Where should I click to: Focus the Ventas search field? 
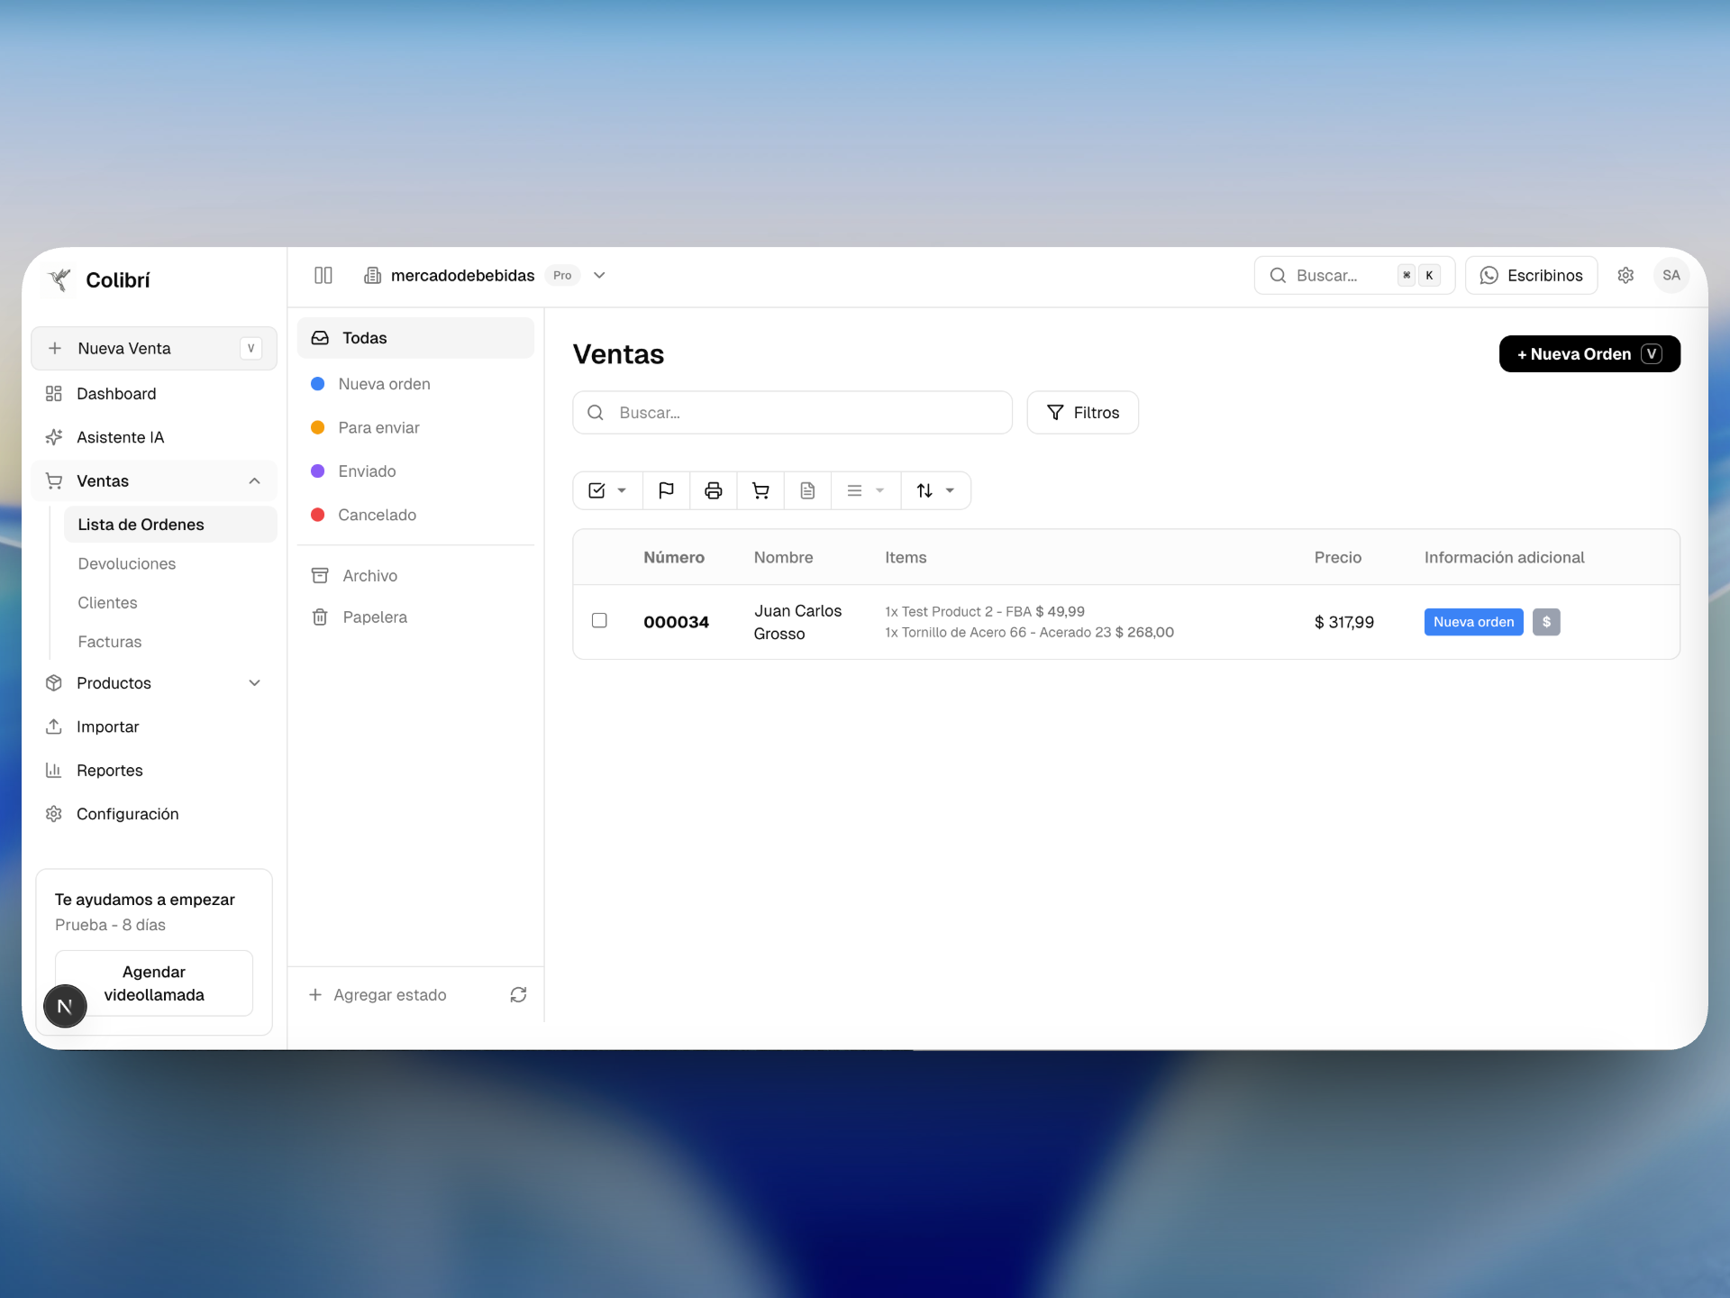tap(793, 412)
